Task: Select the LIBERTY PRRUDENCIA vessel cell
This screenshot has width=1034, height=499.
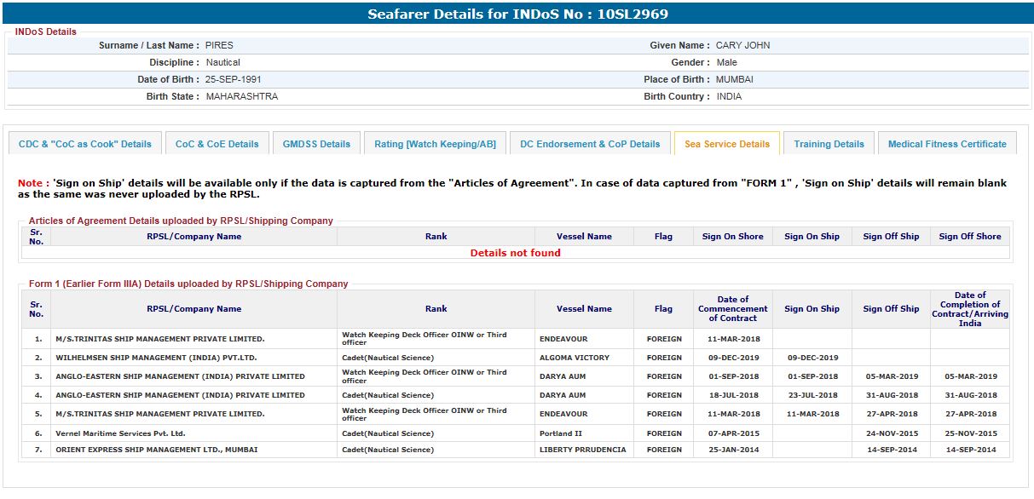Action: tap(582, 450)
